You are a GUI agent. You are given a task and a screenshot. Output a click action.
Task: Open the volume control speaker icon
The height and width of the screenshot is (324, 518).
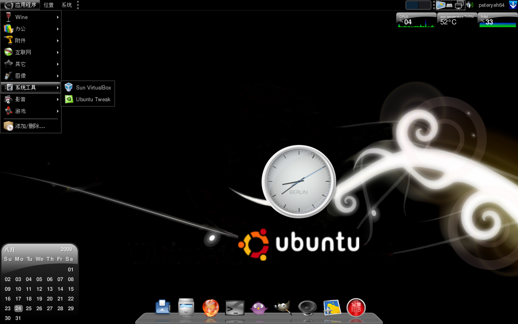coord(469,5)
